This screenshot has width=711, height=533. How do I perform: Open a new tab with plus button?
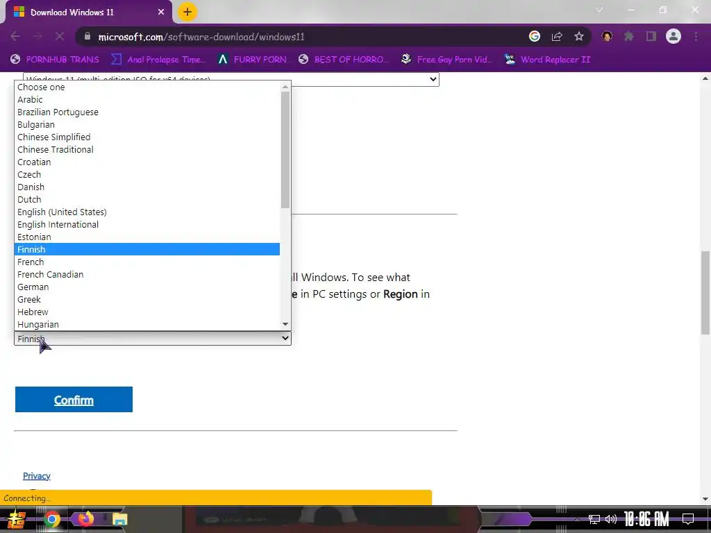[x=187, y=12]
